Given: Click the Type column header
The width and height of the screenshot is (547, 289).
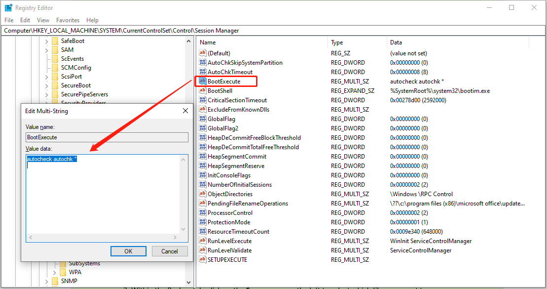Looking at the screenshot, I should point(337,42).
